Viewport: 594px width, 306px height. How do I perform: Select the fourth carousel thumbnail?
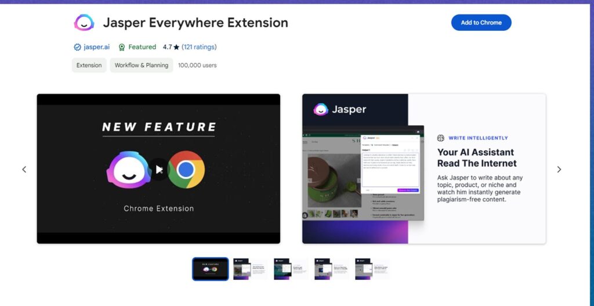(332, 269)
